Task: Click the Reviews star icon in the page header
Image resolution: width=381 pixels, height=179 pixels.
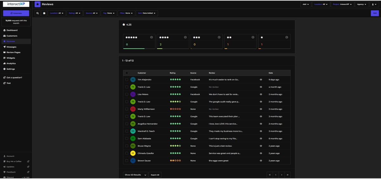Action: click(x=37, y=4)
